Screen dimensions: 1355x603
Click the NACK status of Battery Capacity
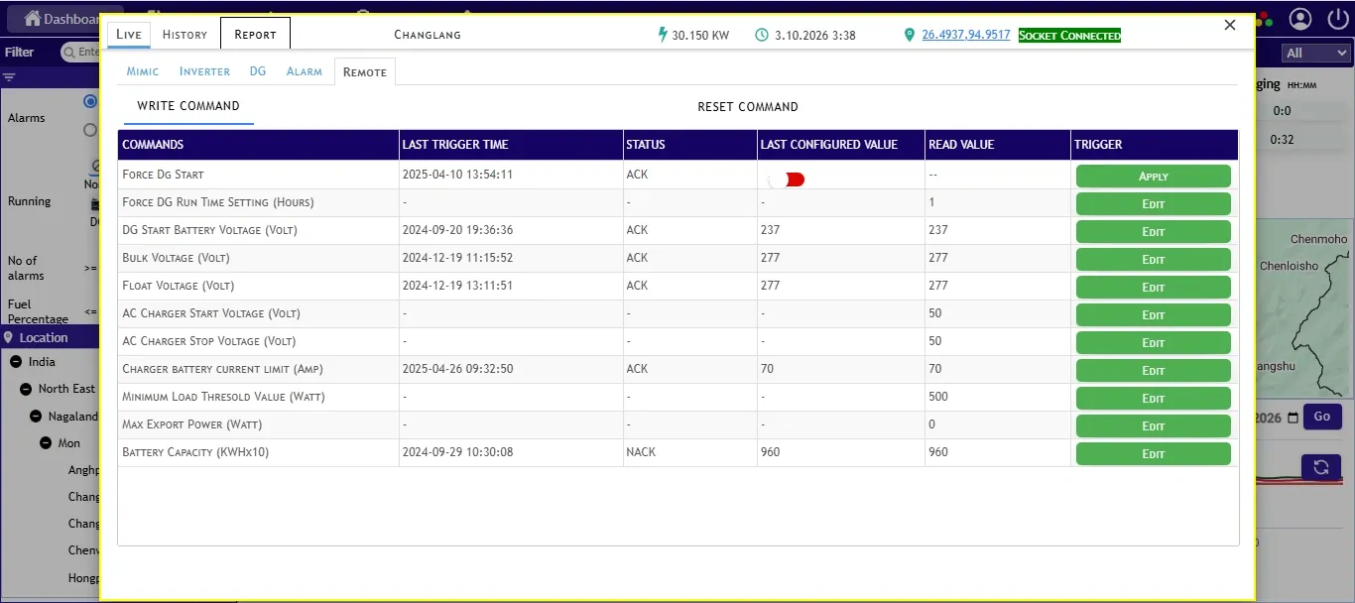click(x=640, y=452)
